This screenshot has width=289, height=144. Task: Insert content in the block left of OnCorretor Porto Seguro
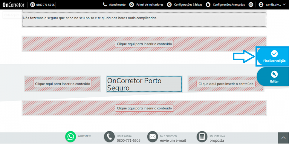click(x=63, y=84)
